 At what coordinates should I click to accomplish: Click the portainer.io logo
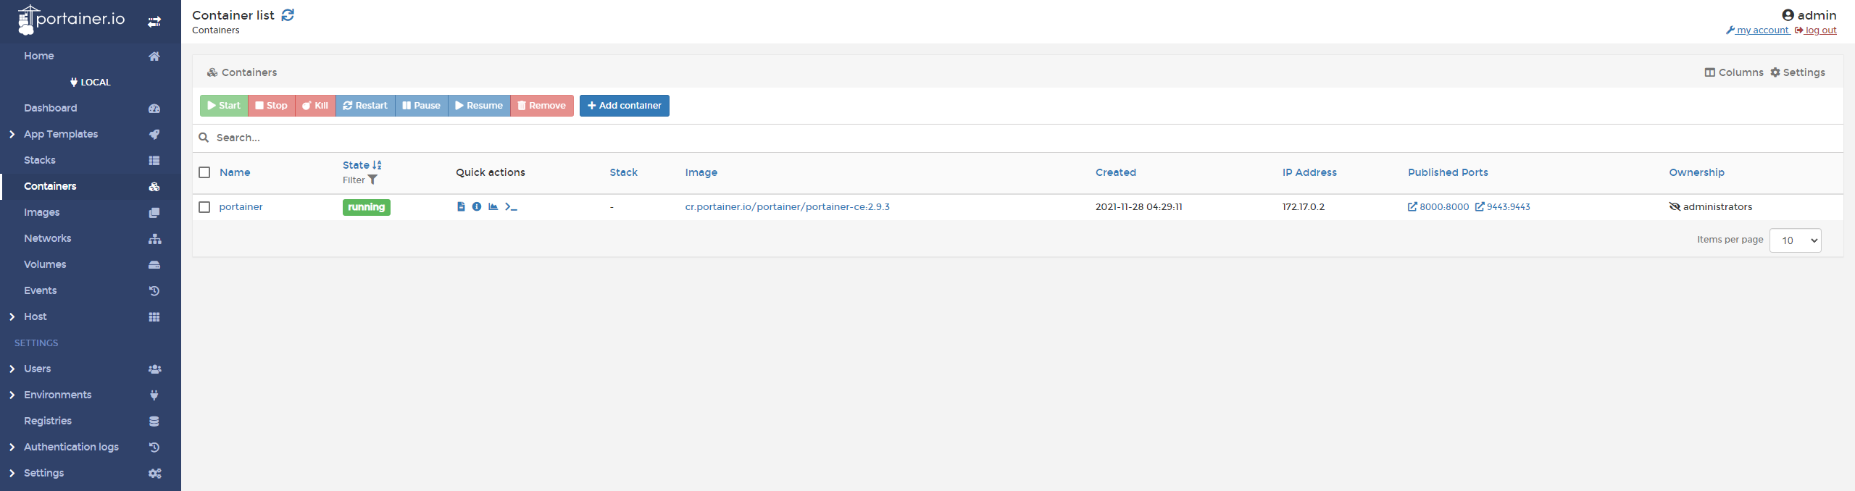71,20
